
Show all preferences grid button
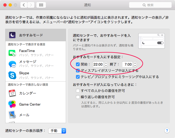pyautogui.click(x=41, y=5)
